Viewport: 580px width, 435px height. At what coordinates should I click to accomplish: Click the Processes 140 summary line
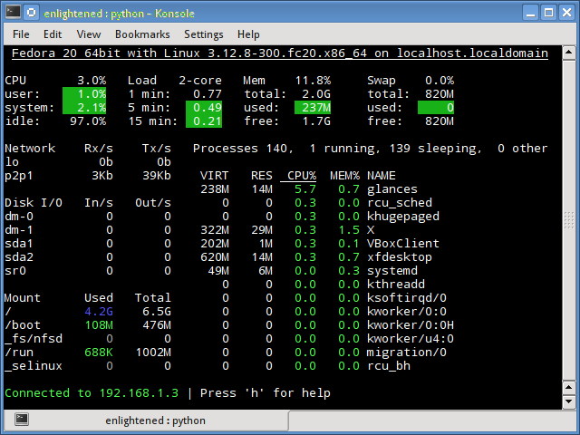371,149
